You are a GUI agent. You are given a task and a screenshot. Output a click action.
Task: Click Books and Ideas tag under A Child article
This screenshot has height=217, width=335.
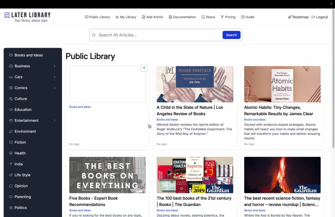167,120
